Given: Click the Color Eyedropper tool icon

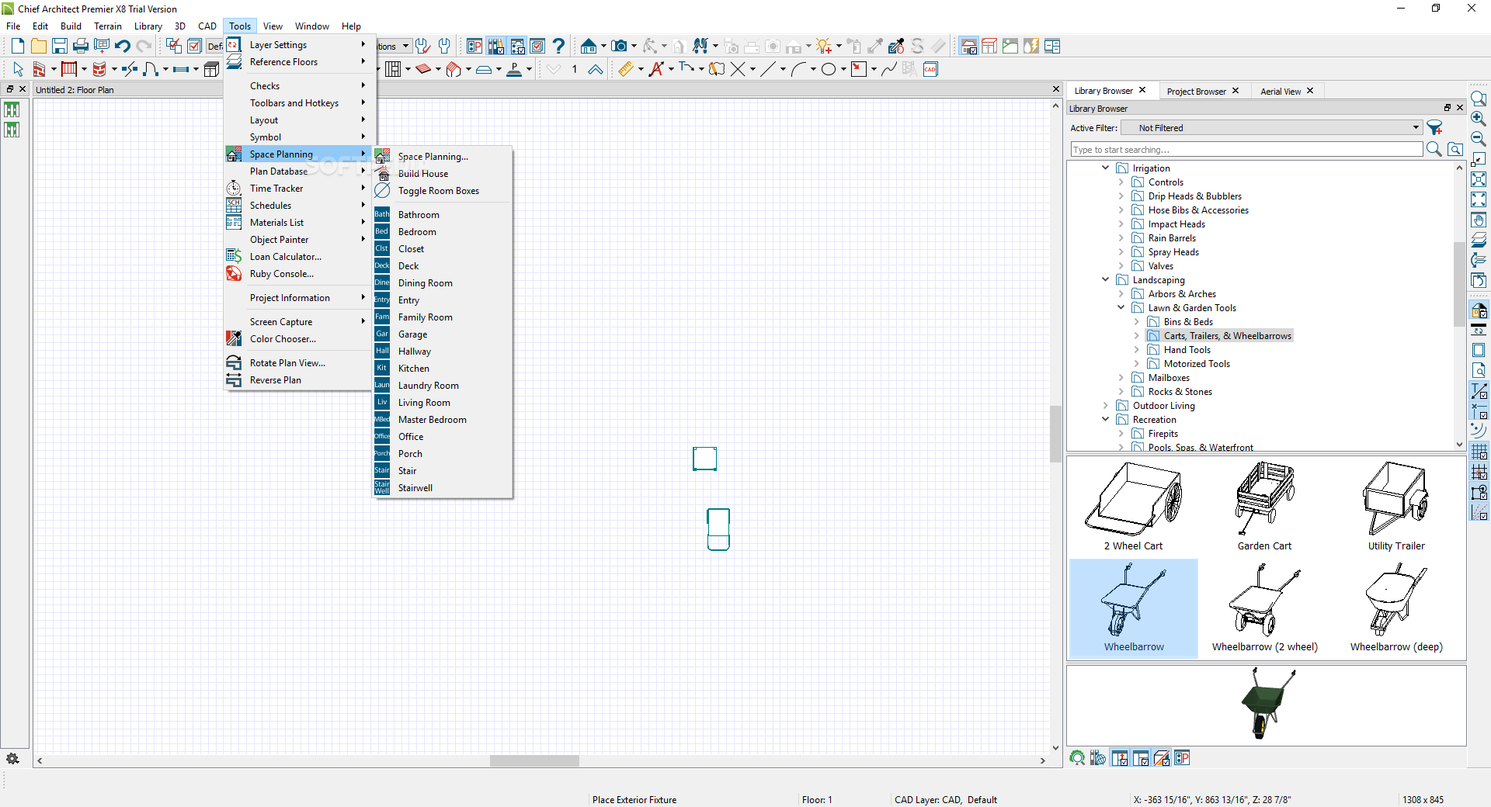Looking at the screenshot, I should coord(895,47).
